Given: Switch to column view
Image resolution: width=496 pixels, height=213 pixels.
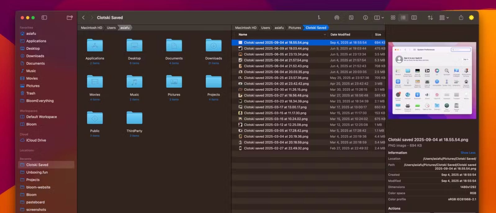Looking at the screenshot, I should [414, 18].
